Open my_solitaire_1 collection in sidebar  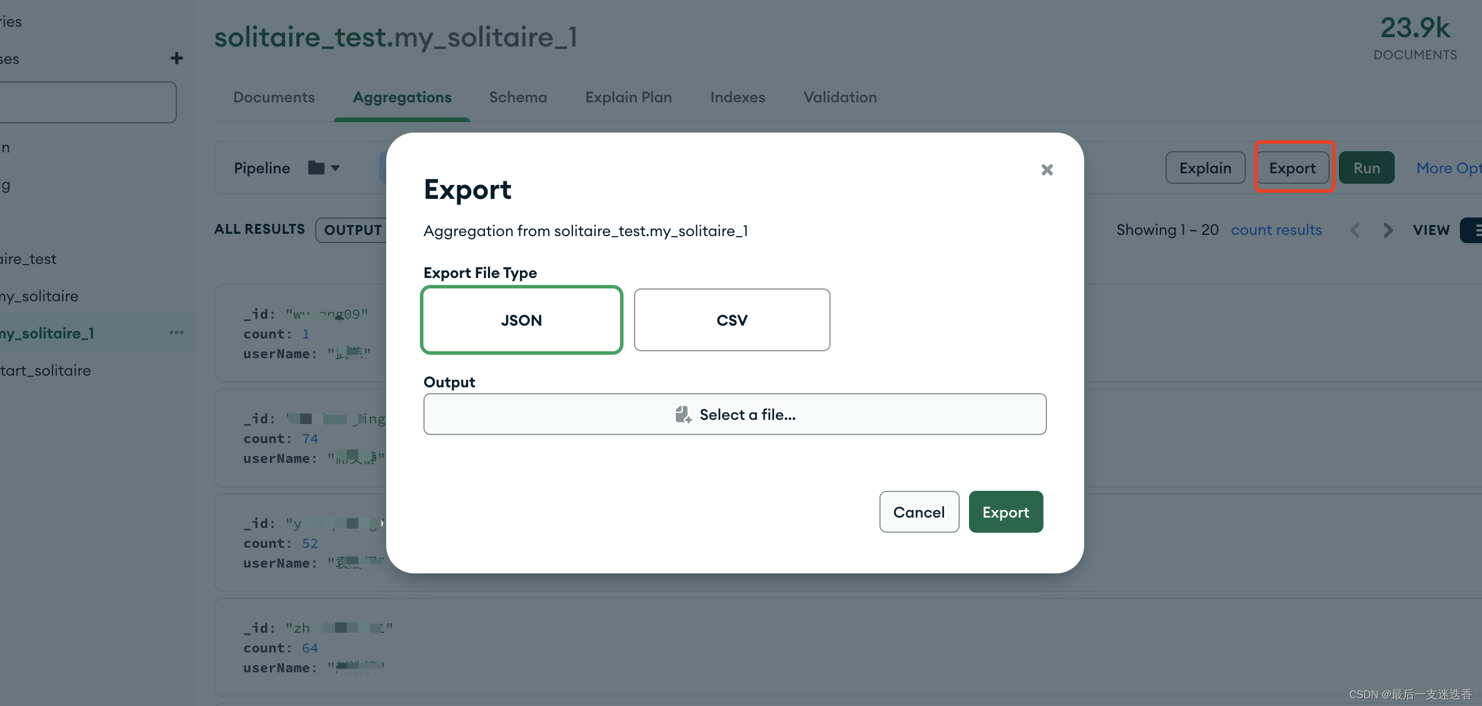click(x=47, y=333)
